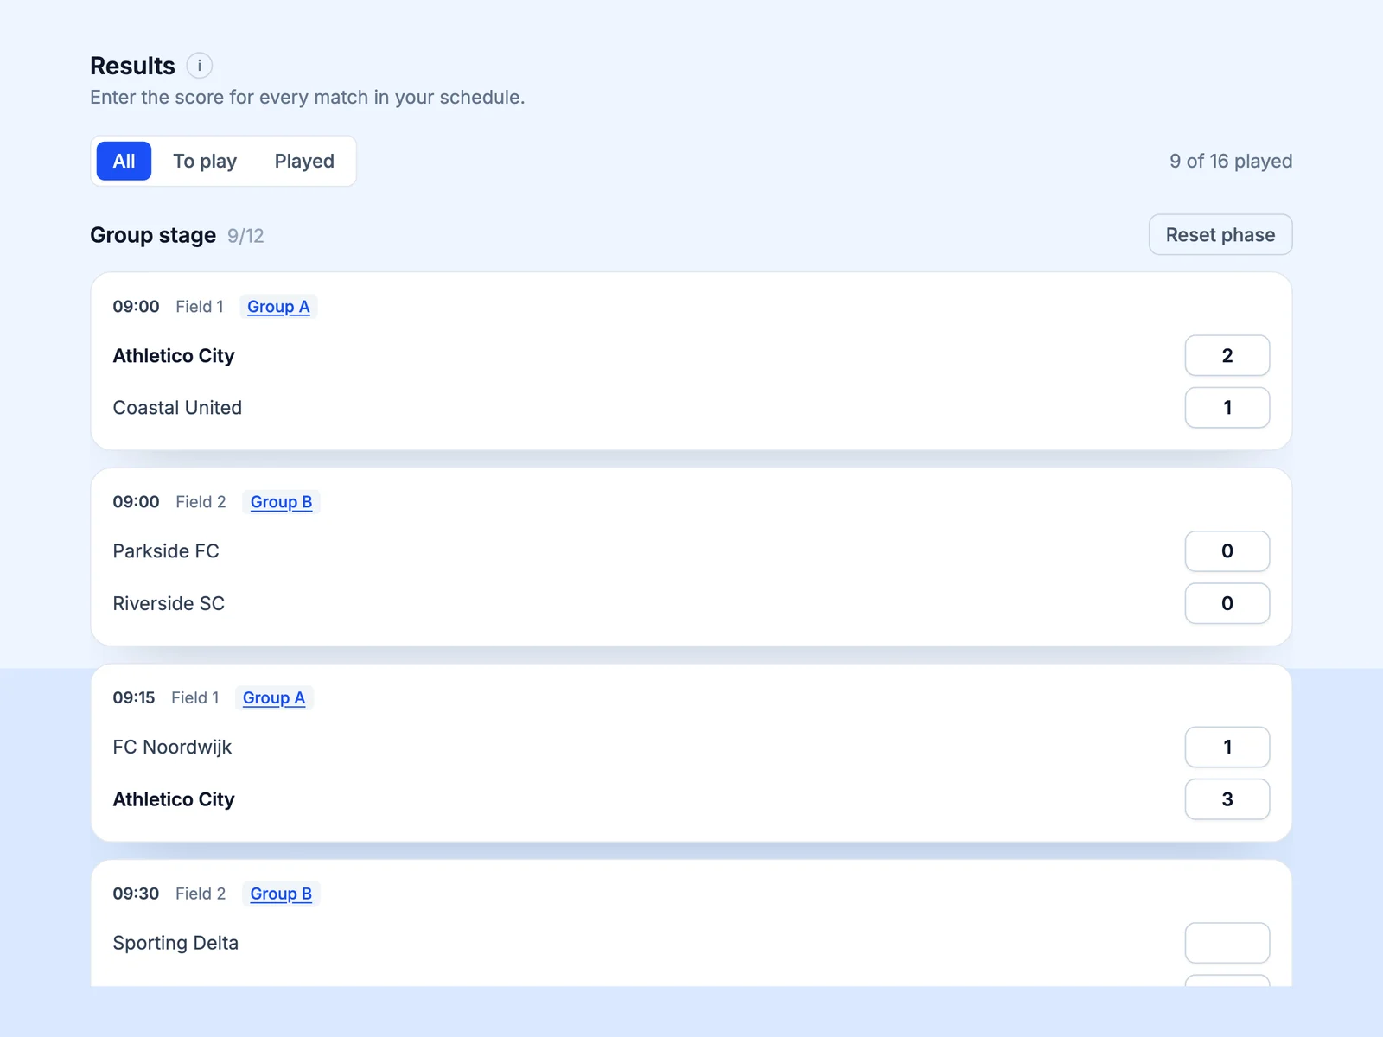
Task: Click the Sporting Delta team name
Action: (x=175, y=943)
